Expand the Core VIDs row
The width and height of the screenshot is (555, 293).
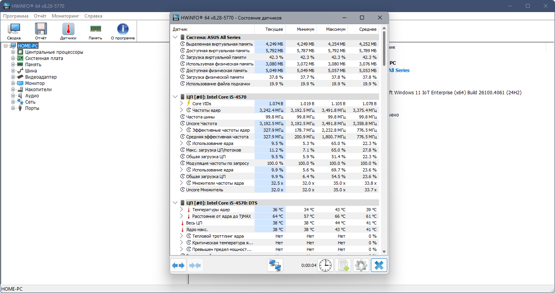click(181, 104)
